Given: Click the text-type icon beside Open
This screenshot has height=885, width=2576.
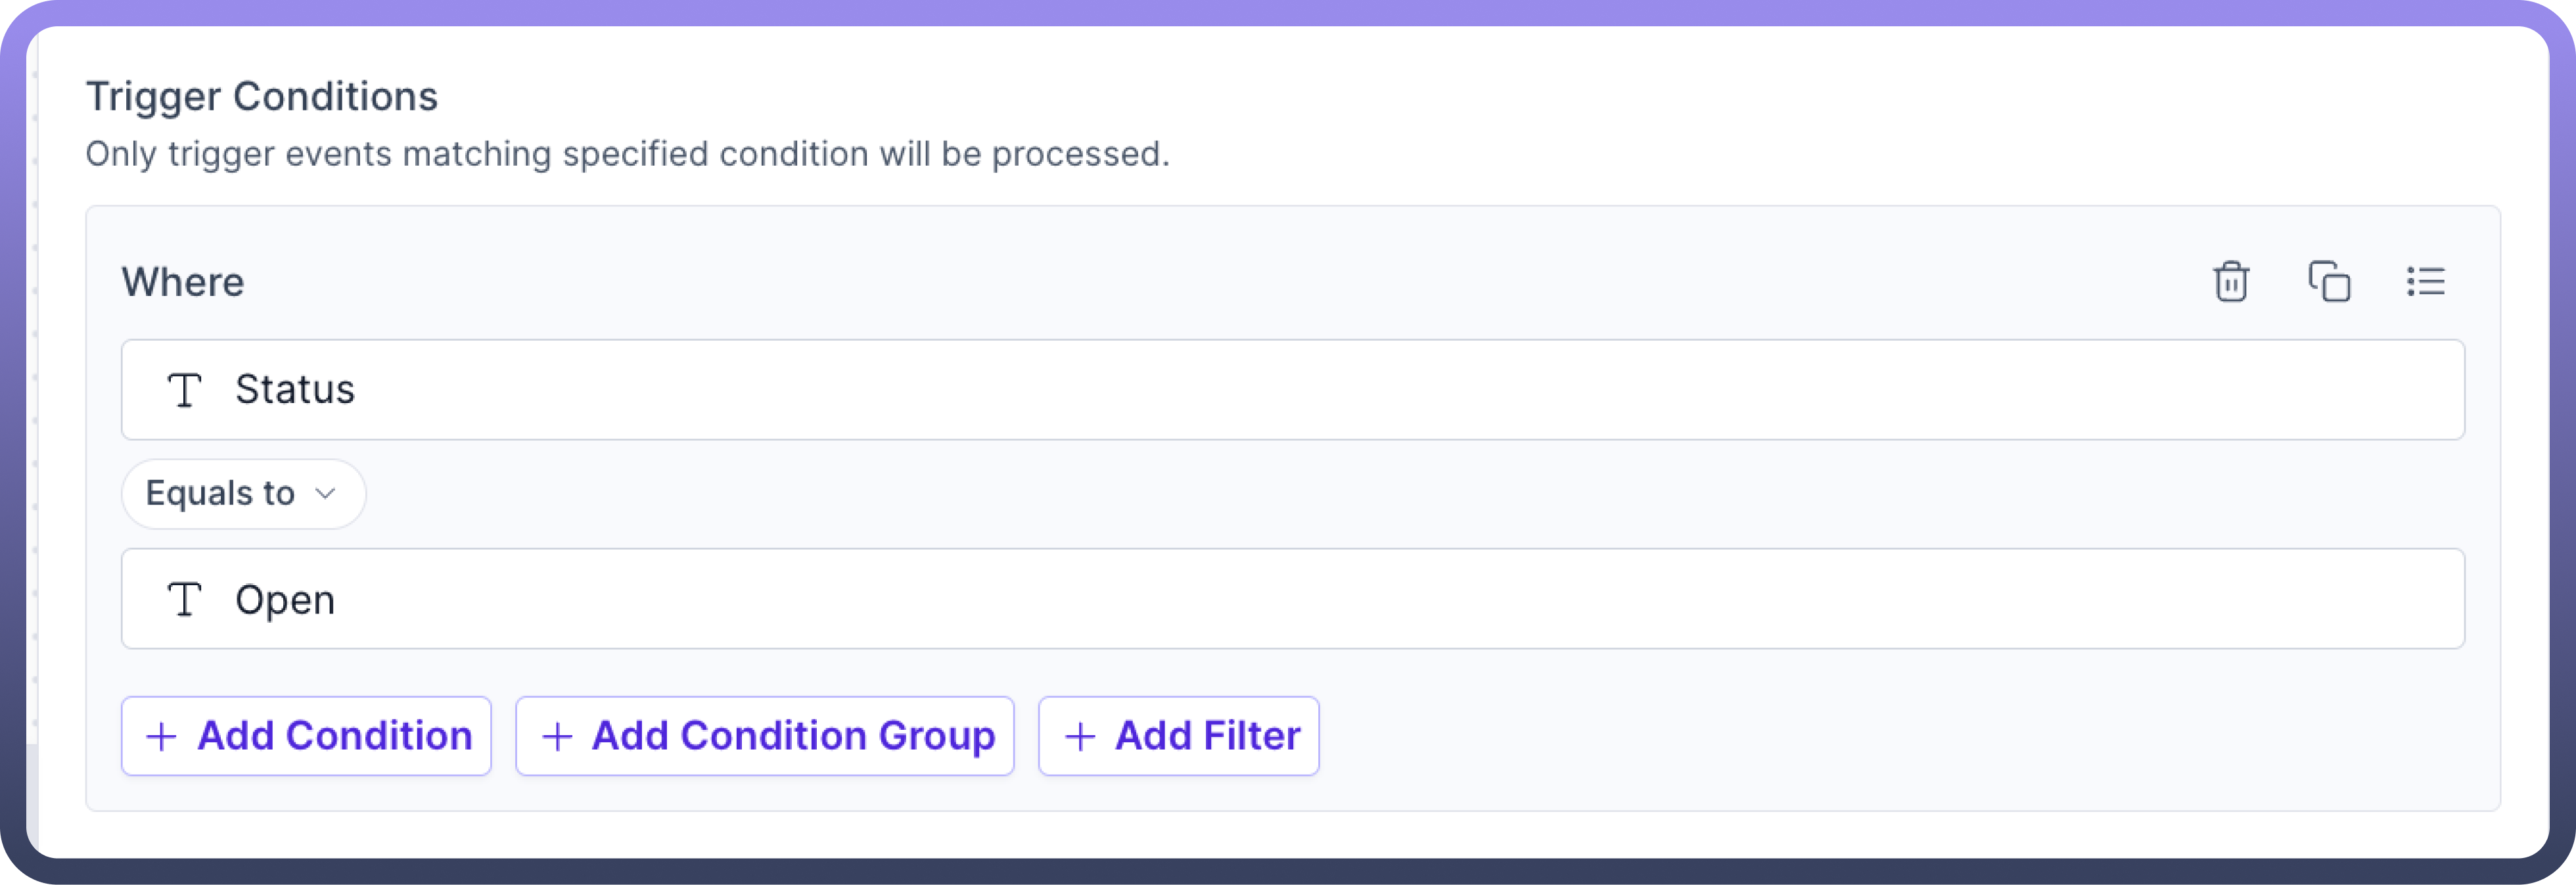Looking at the screenshot, I should coord(184,600).
